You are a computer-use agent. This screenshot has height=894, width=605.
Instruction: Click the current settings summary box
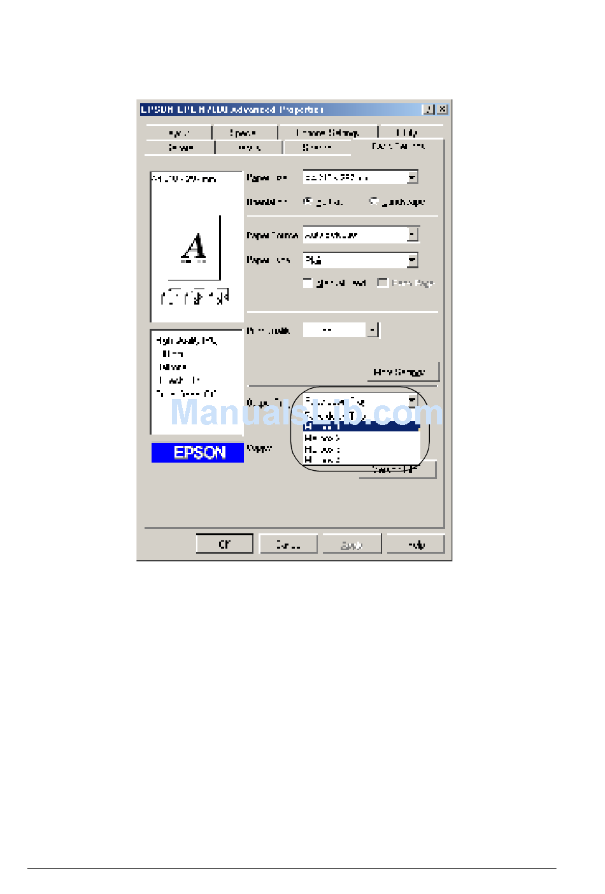[x=197, y=382]
